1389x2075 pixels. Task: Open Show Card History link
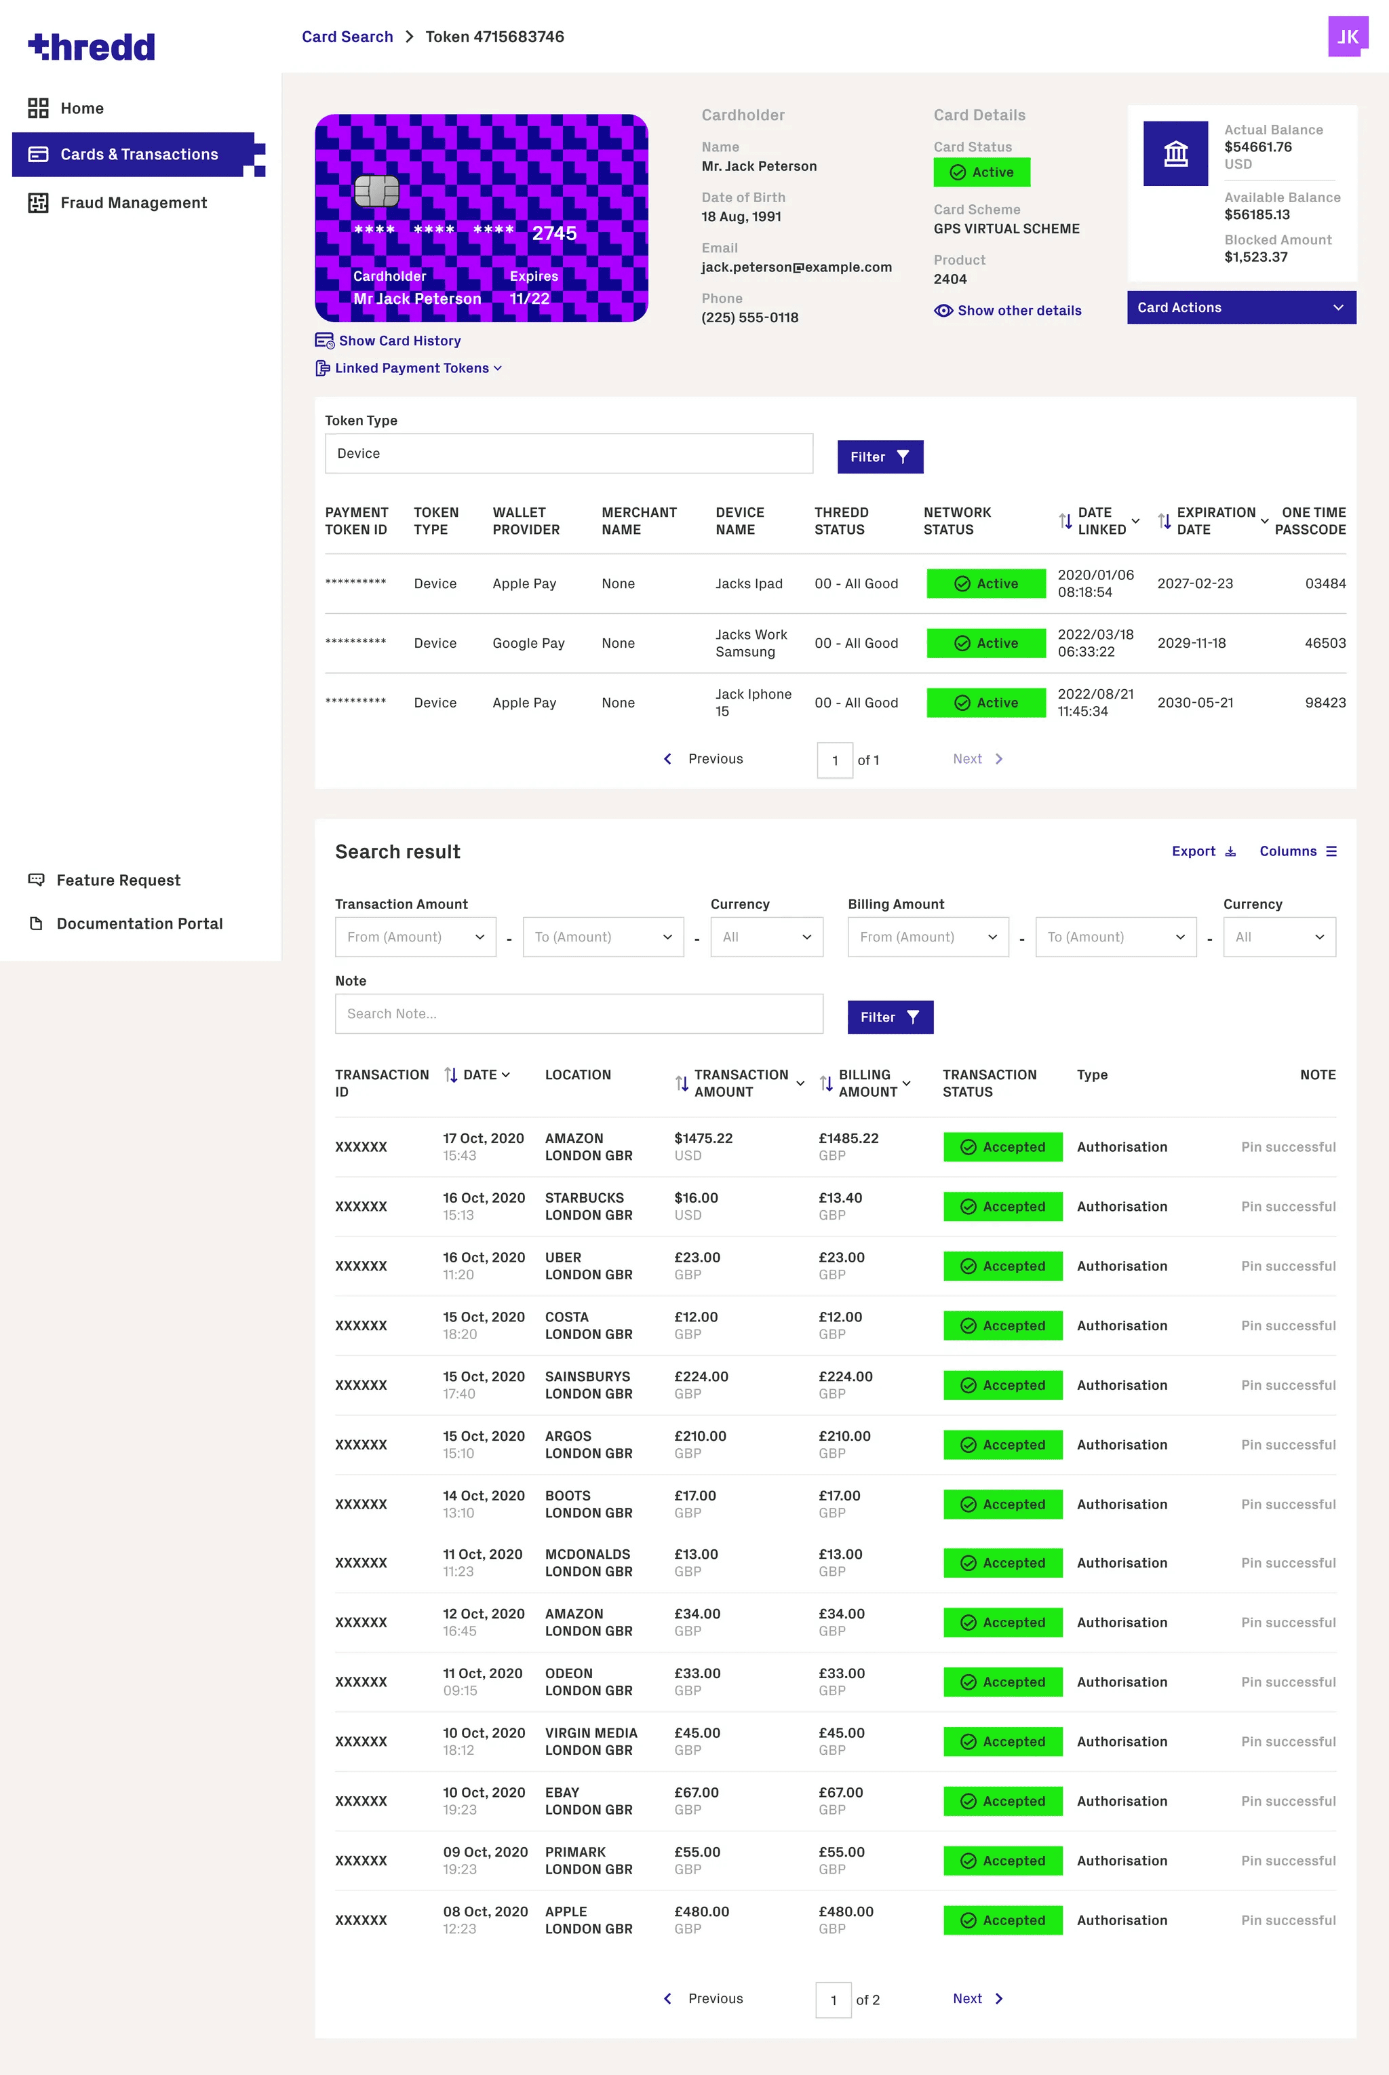pos(399,341)
